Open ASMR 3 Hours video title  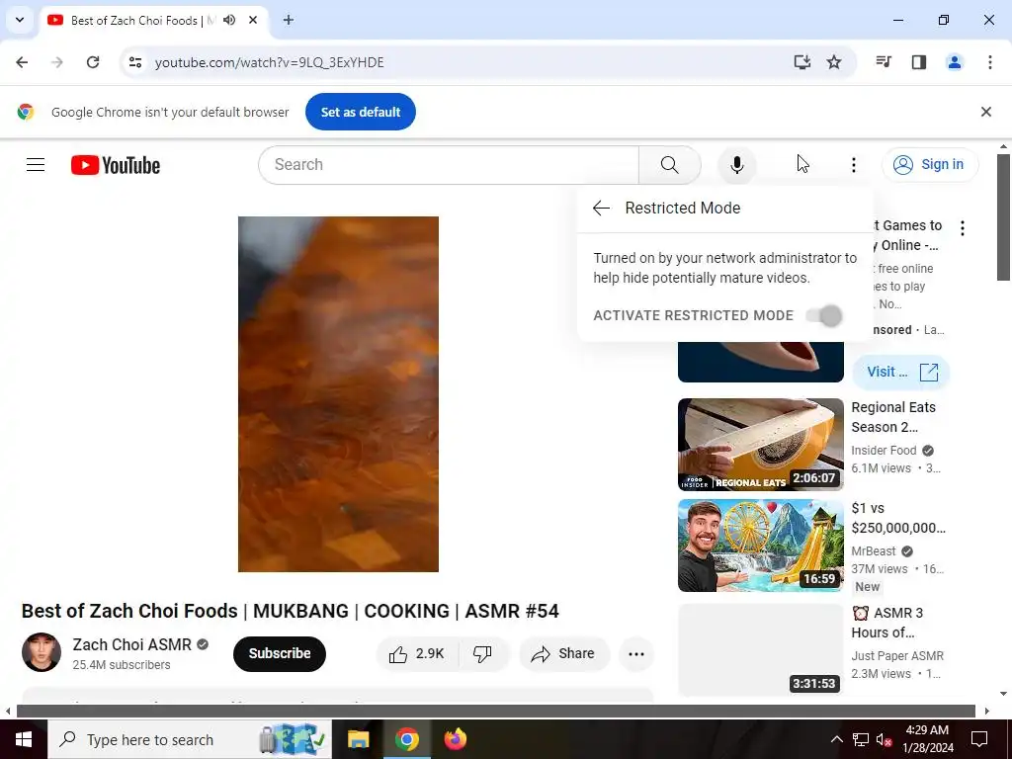888,623
